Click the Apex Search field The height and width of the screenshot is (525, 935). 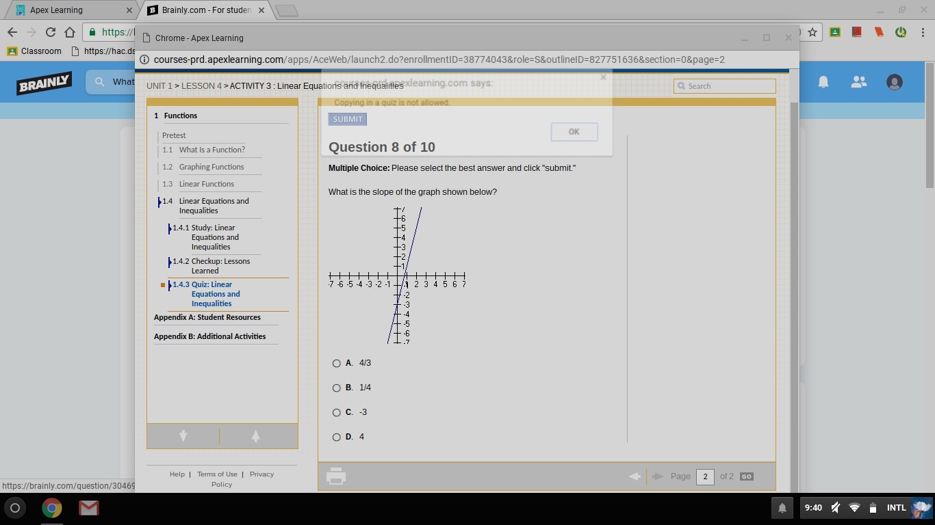[725, 86]
